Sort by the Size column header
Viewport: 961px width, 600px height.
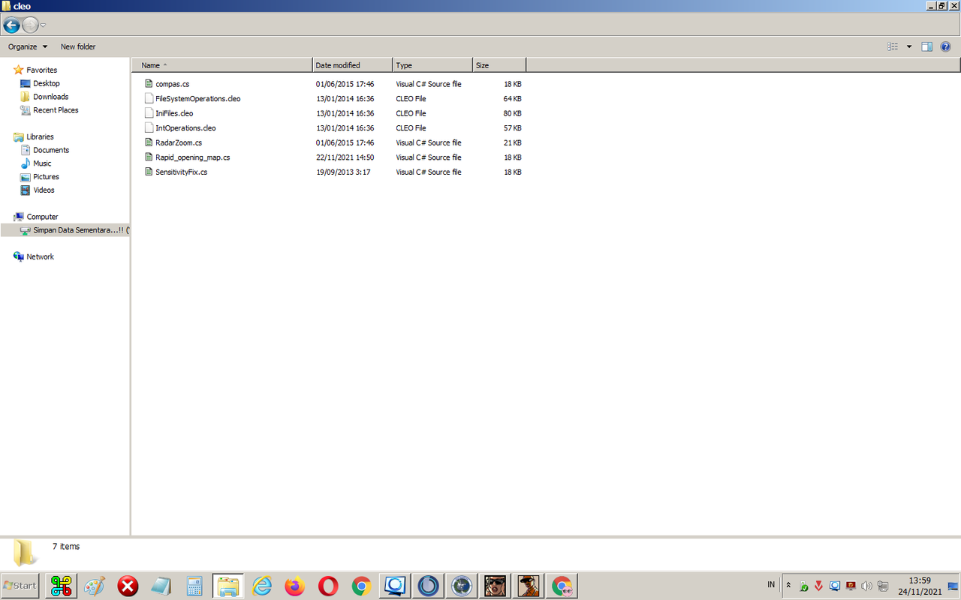click(499, 65)
